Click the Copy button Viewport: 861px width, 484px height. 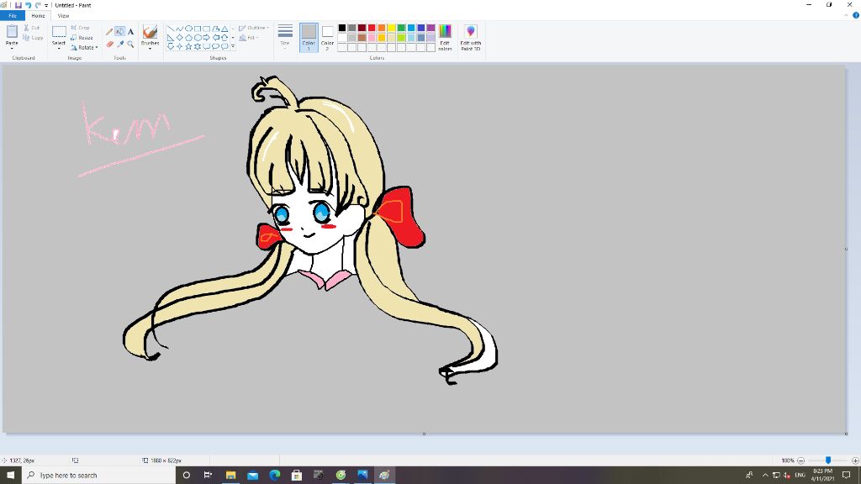[x=33, y=38]
